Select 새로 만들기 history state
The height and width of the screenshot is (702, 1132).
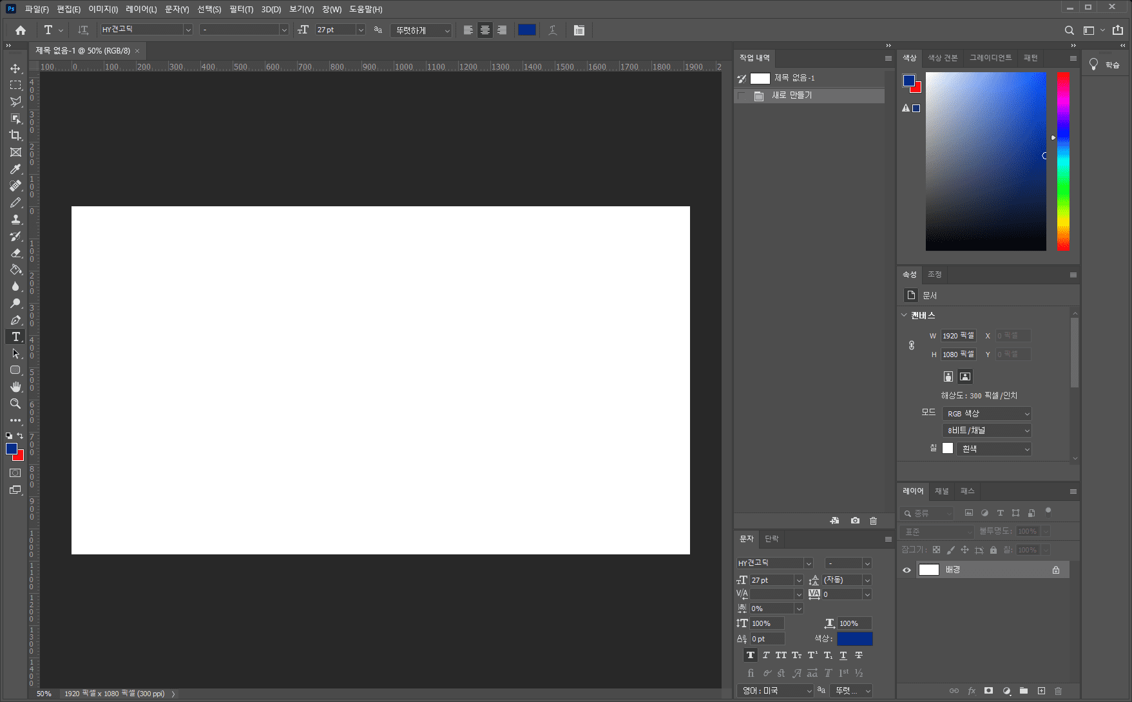[792, 95]
